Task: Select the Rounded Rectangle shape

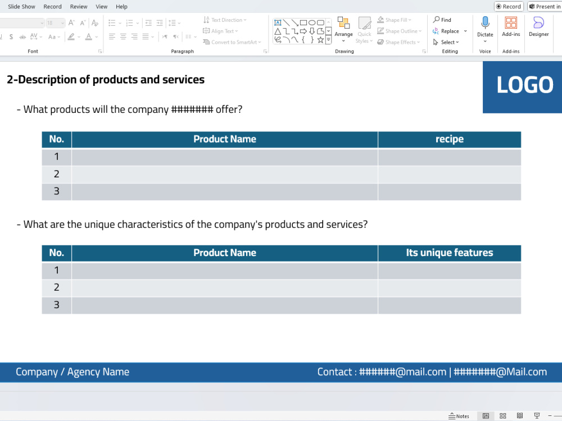Action: click(321, 22)
